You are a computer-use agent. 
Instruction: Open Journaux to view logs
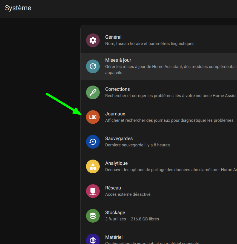point(115,114)
